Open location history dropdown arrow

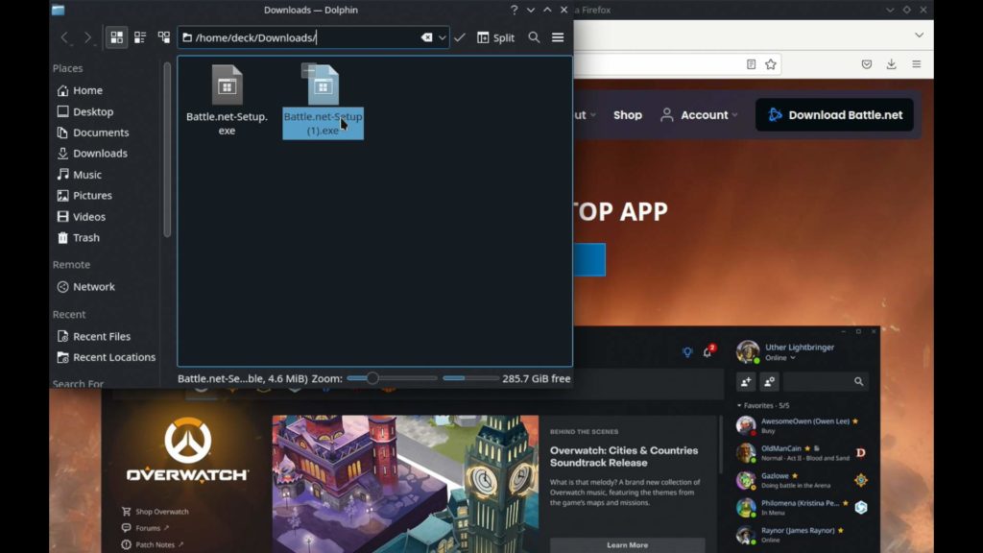tap(442, 37)
